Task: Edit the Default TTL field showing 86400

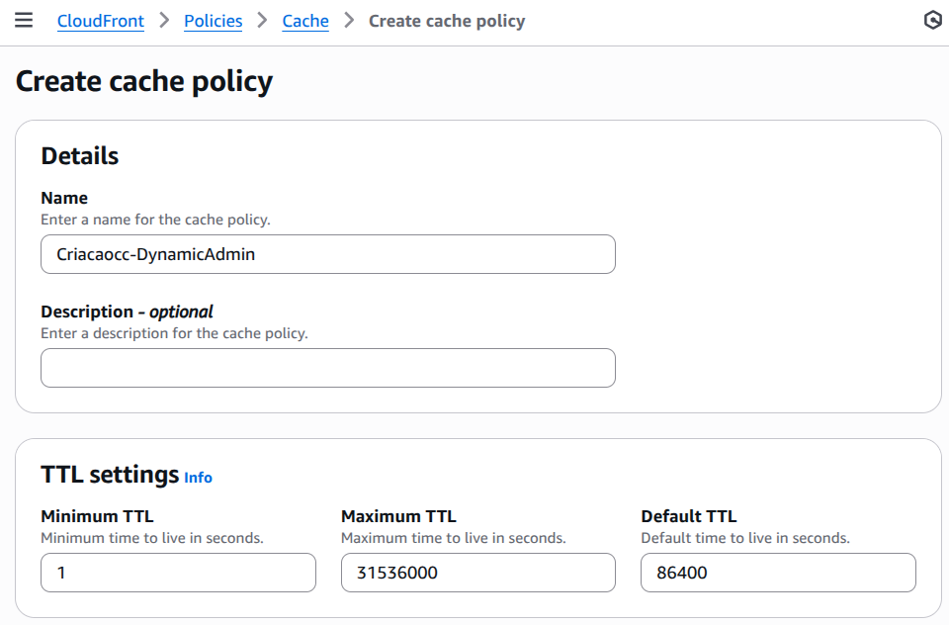Action: click(777, 573)
